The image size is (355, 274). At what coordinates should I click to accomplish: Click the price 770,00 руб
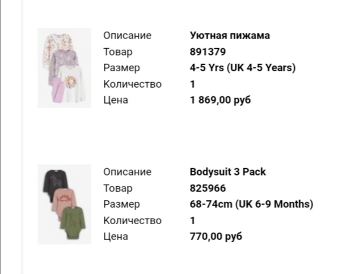click(215, 236)
